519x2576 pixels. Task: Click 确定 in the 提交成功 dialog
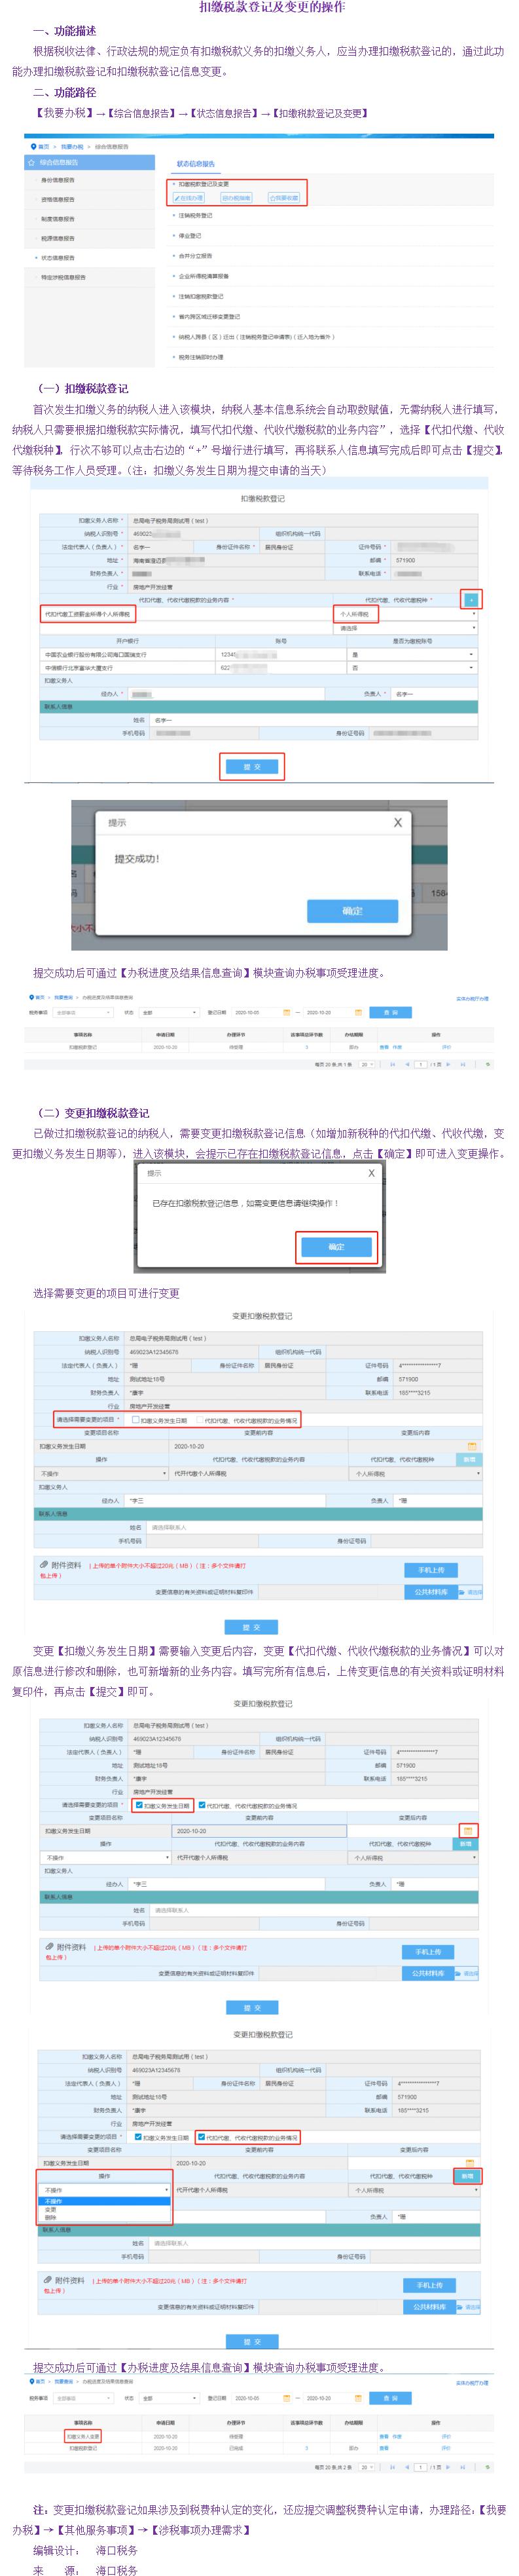pos(351,911)
